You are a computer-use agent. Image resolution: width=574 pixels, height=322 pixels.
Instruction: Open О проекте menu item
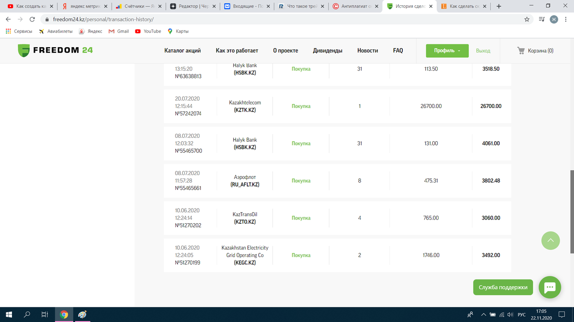[x=286, y=51]
